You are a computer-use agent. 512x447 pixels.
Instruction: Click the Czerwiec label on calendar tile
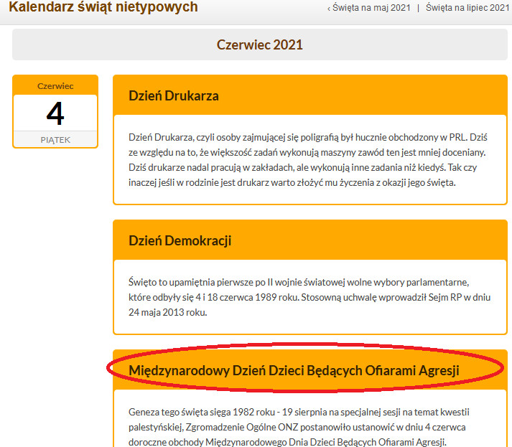point(55,86)
